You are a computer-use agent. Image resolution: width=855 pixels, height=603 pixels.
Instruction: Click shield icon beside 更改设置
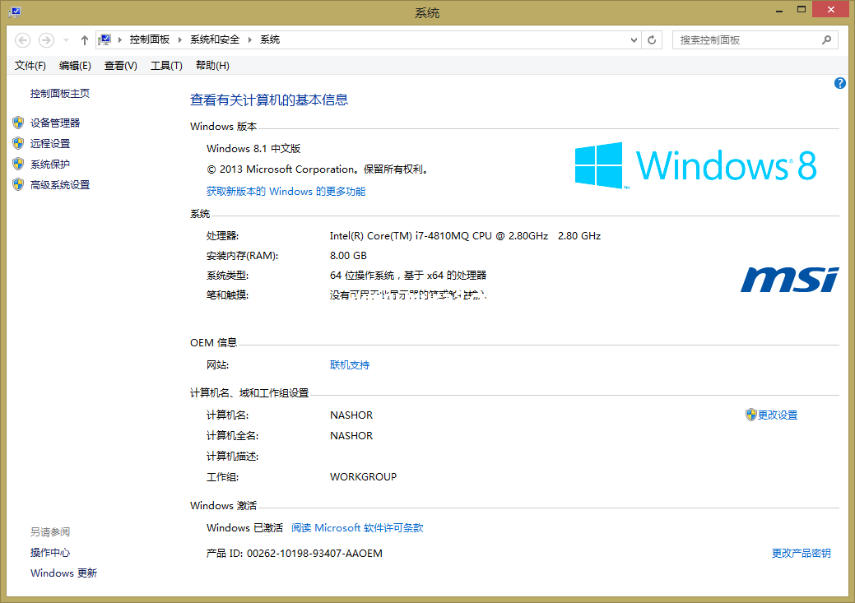click(750, 415)
